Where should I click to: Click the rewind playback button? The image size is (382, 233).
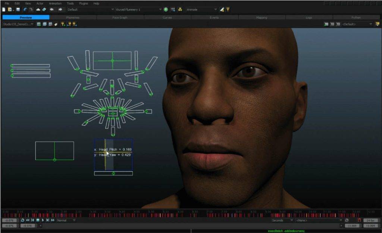coord(28,220)
